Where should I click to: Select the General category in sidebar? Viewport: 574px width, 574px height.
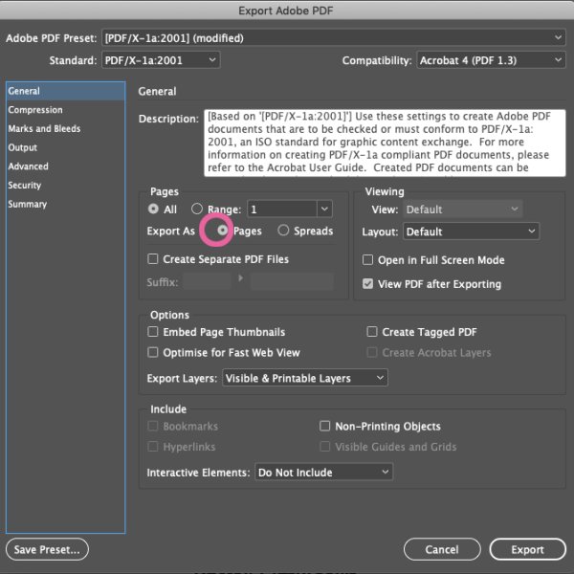[65, 91]
